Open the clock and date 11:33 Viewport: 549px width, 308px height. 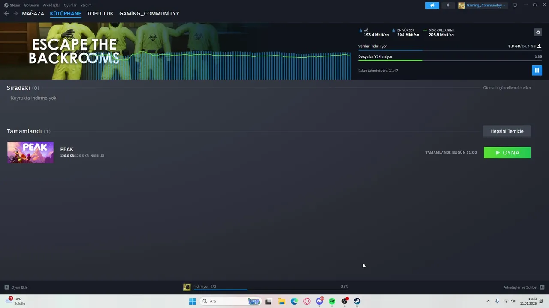tap(528, 301)
